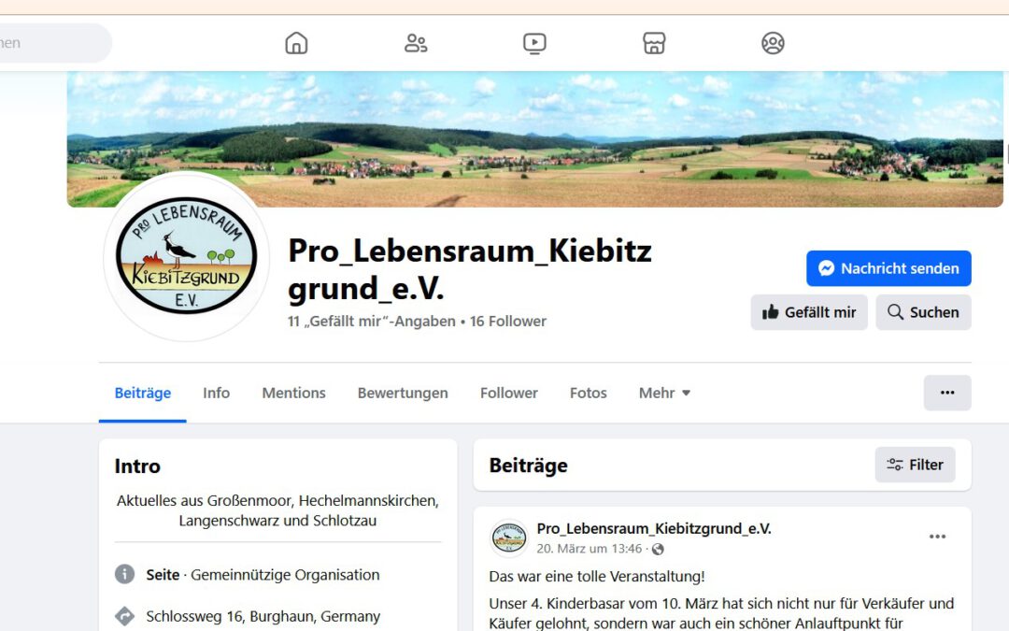Click the Suchen button on the page
1009x631 pixels.
923,312
